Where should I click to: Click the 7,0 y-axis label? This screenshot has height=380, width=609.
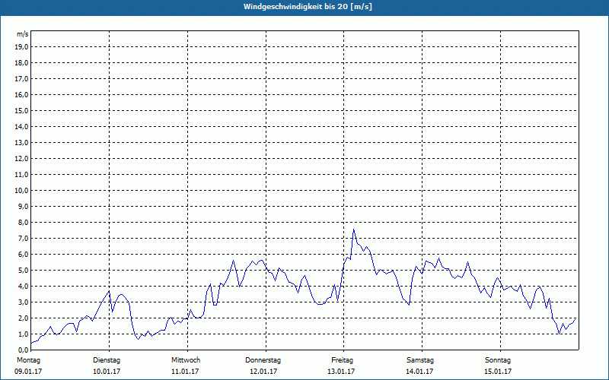point(23,238)
